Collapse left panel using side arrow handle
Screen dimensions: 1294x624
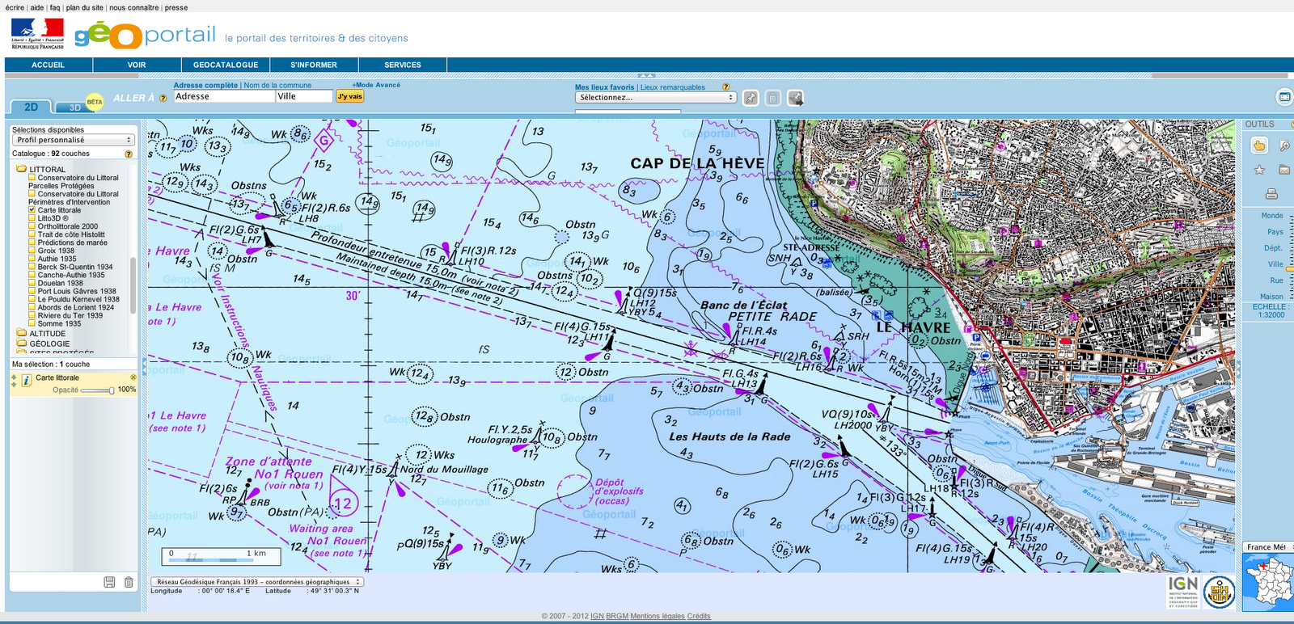pos(145,368)
